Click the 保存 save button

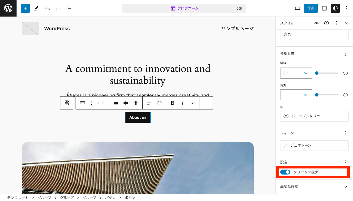(x=311, y=8)
